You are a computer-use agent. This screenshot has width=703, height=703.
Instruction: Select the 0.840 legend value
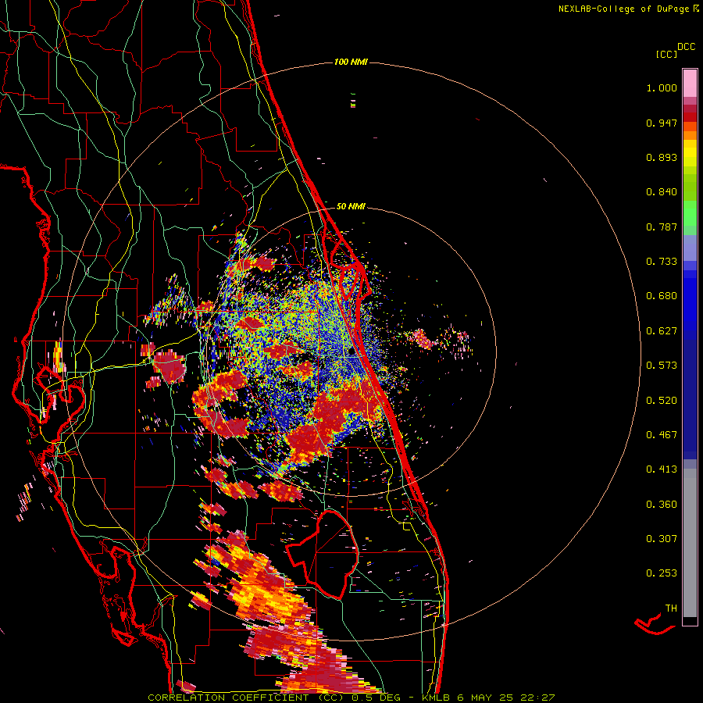tap(662, 192)
